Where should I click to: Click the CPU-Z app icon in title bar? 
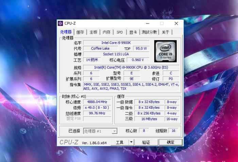(61, 23)
